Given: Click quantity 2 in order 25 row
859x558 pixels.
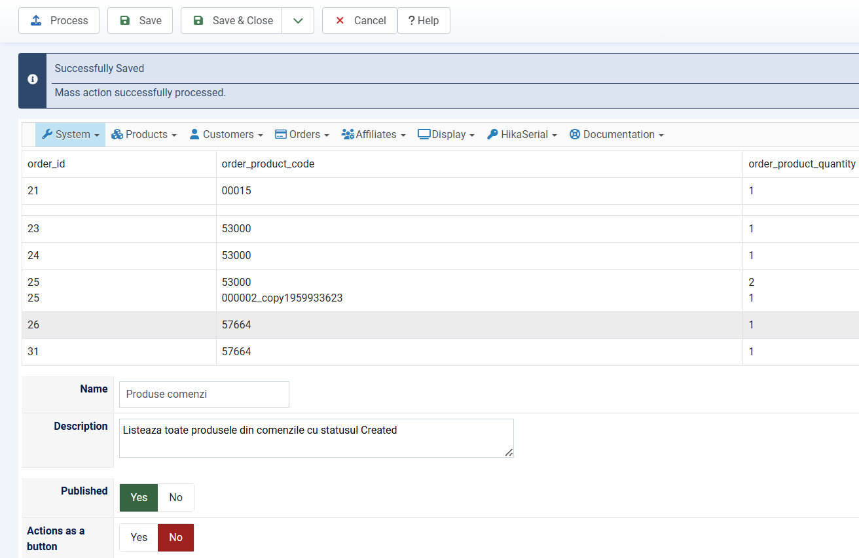Looking at the screenshot, I should pyautogui.click(x=752, y=283).
